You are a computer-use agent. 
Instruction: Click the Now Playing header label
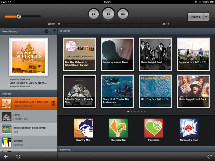pos(10,31)
